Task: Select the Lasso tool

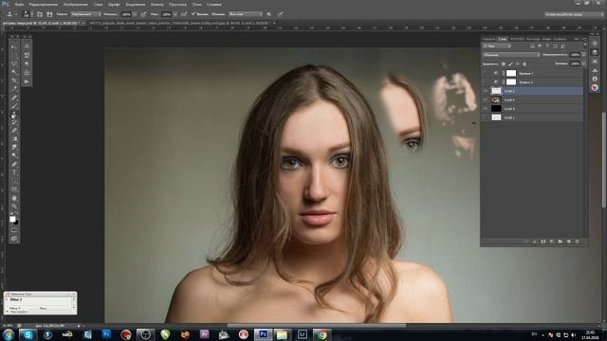Action: 14,64
